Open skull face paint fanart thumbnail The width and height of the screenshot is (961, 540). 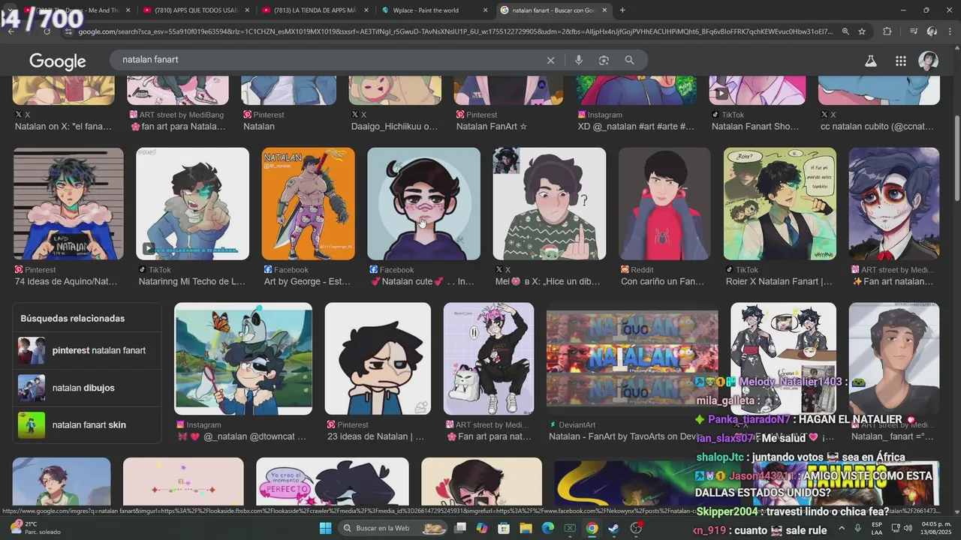pos(894,203)
